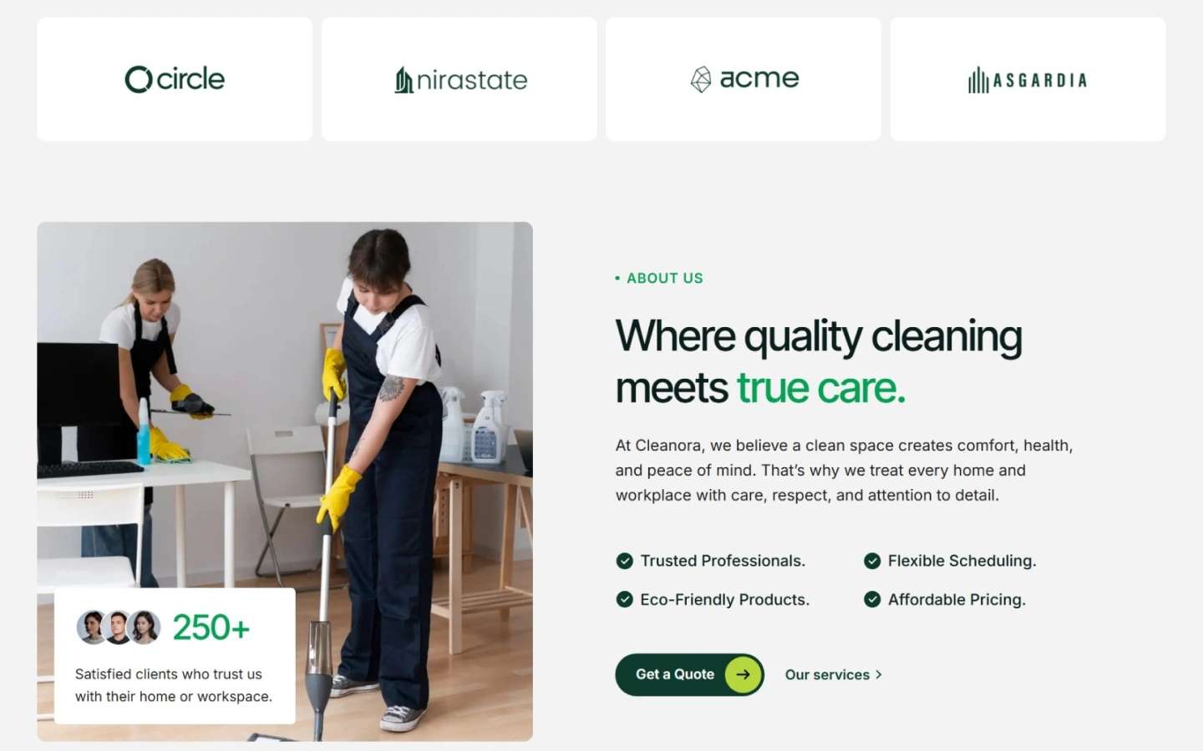Click the Affordable Pricing check mark

pyautogui.click(x=872, y=599)
